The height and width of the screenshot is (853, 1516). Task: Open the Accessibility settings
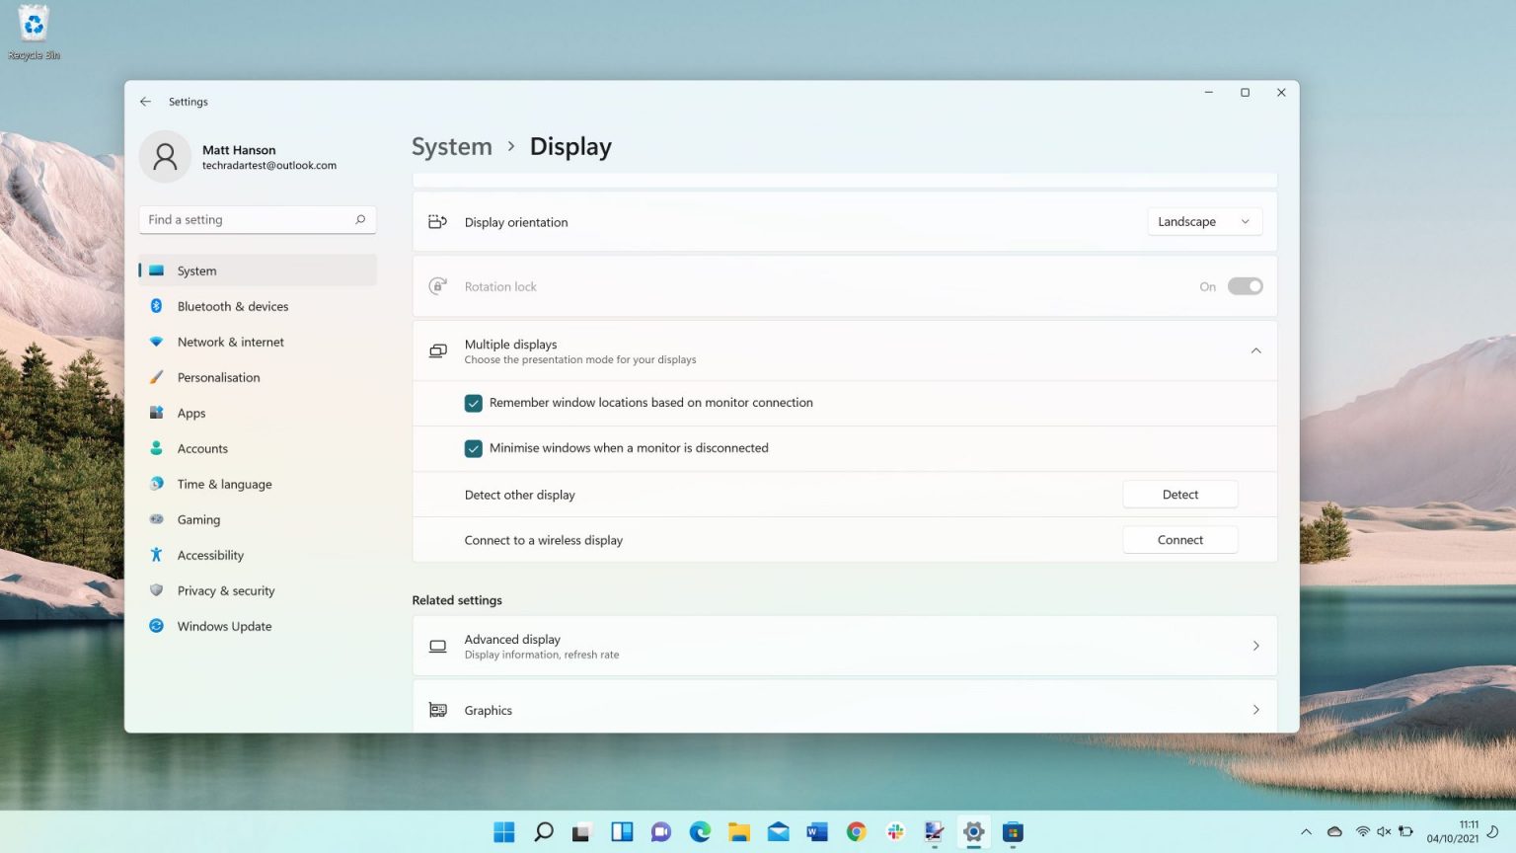210,555
